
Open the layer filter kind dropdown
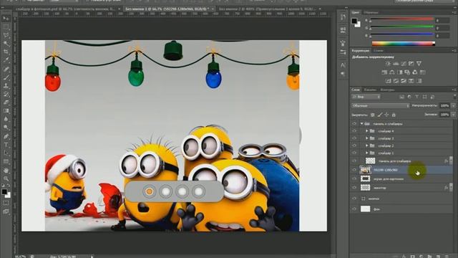pyautogui.click(x=366, y=97)
